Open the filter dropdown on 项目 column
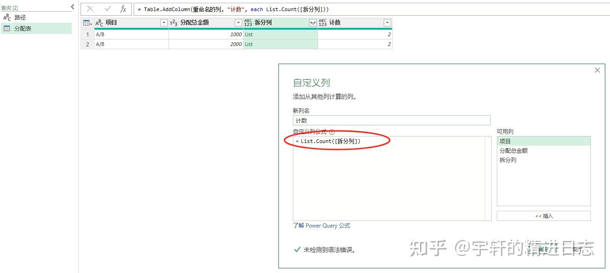 tap(163, 22)
